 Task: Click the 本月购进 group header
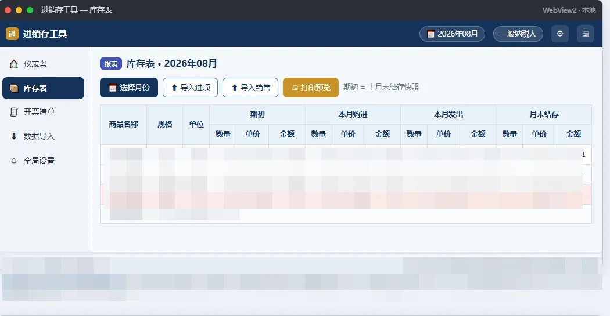point(353,115)
